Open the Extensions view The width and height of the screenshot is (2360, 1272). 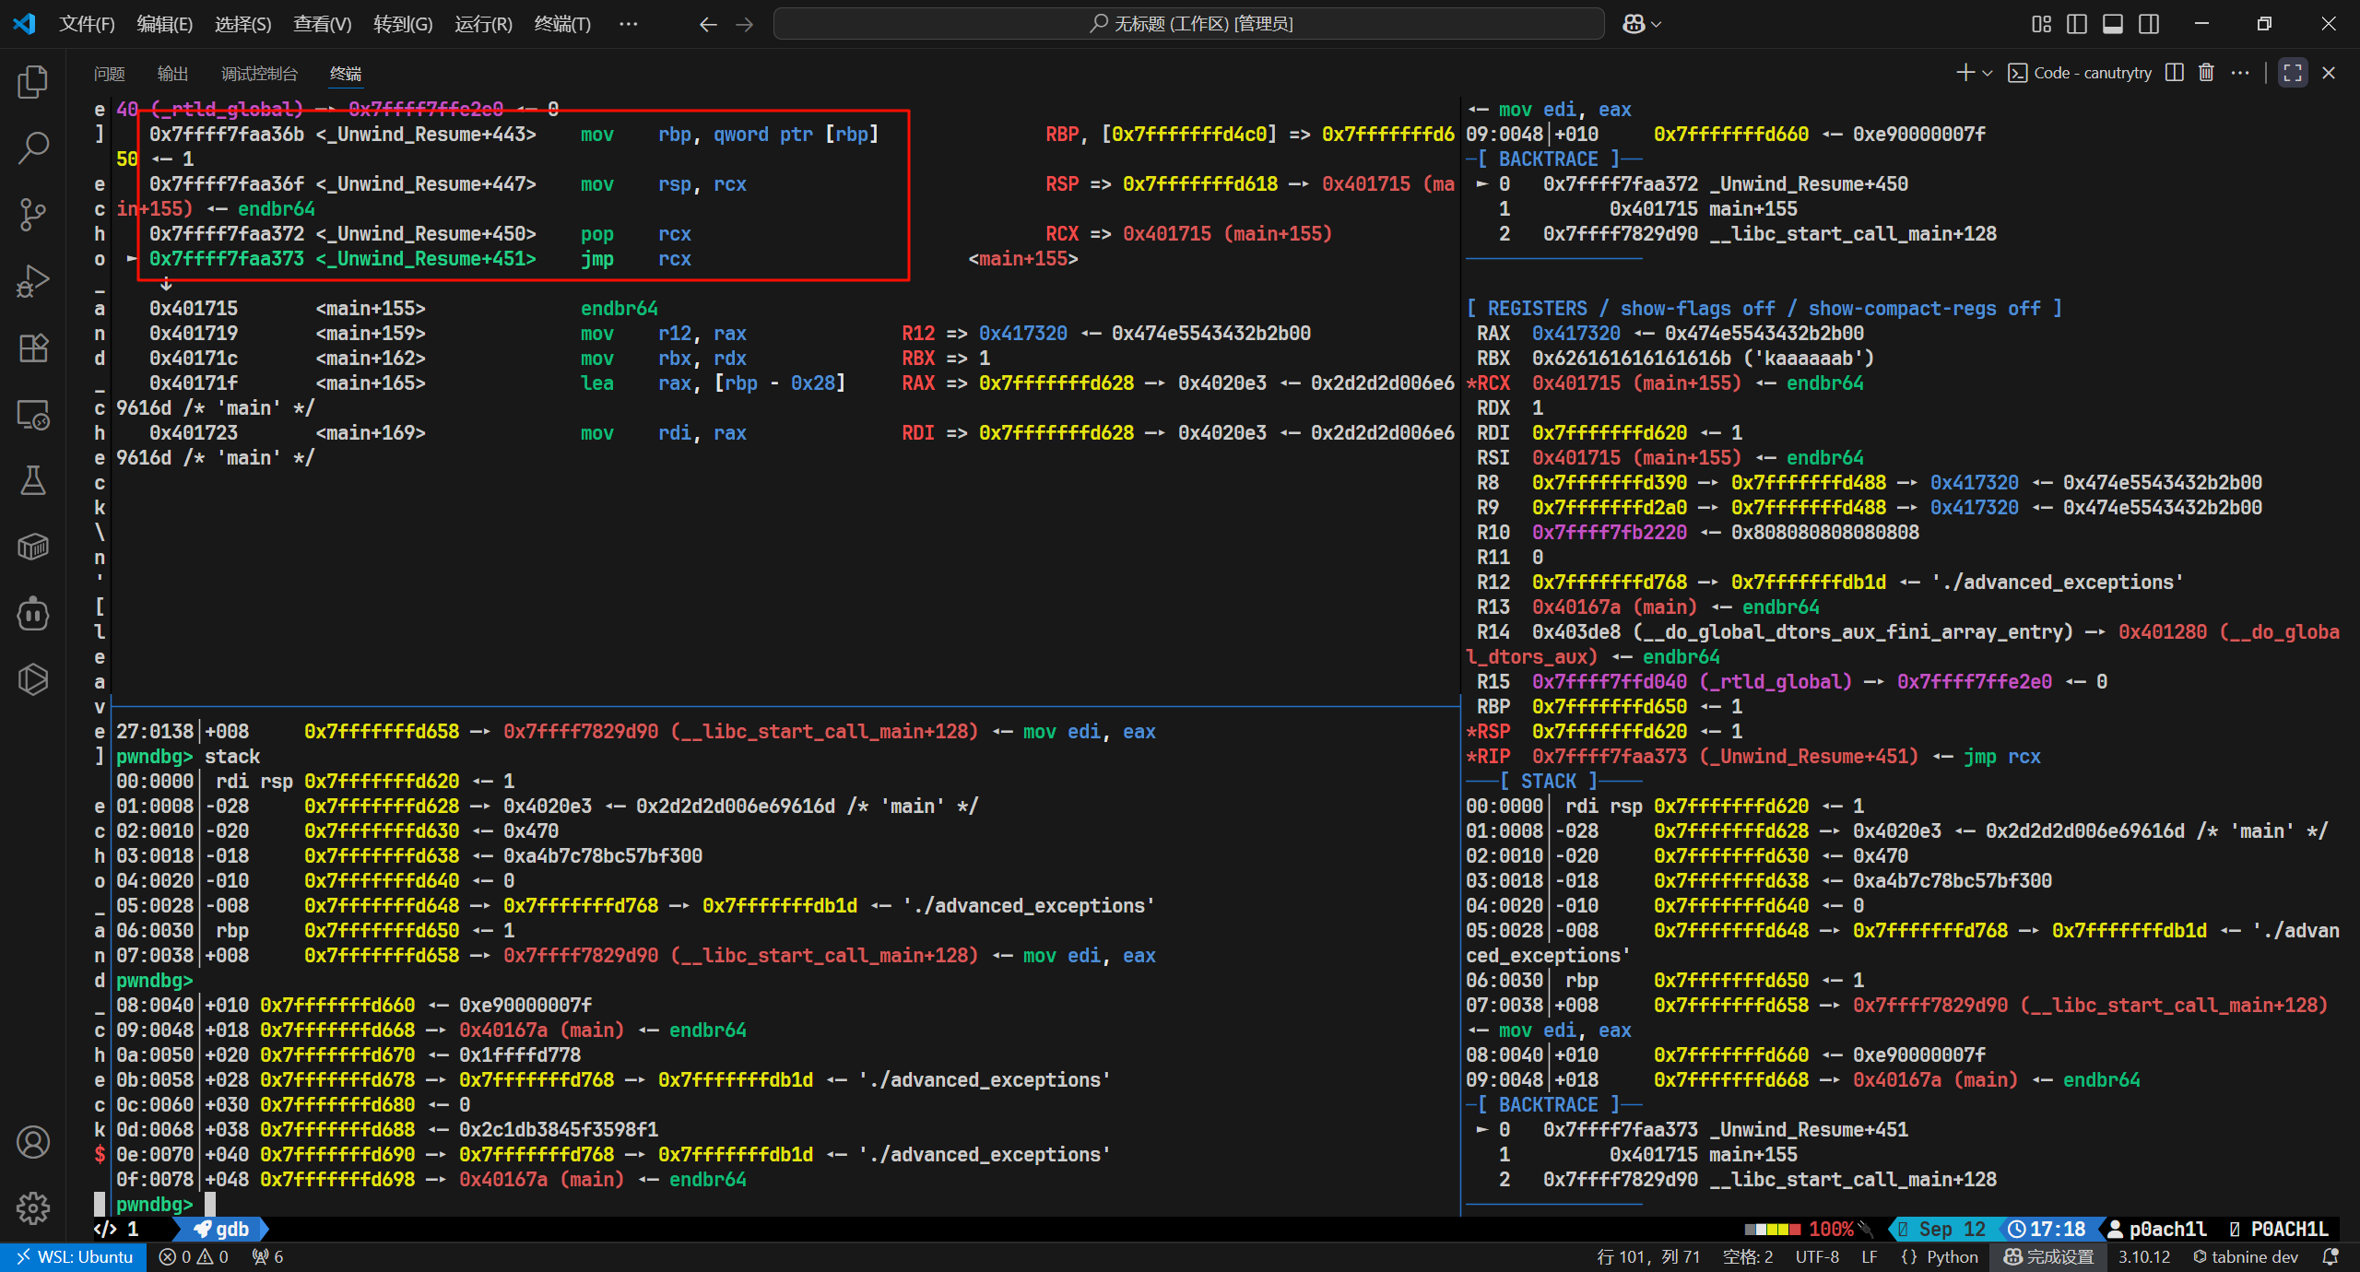pos(33,347)
